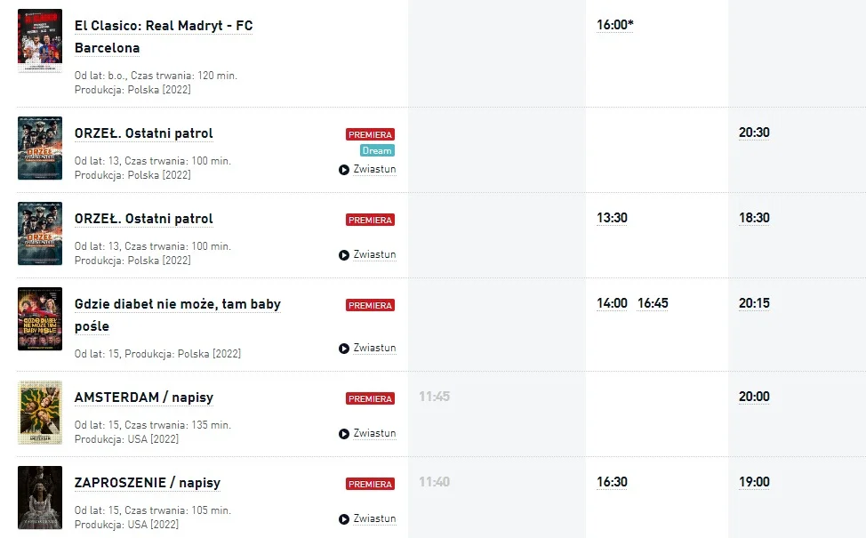Open the AMSTERDAM / napisy title link
The height and width of the screenshot is (538, 866).
pyautogui.click(x=144, y=397)
